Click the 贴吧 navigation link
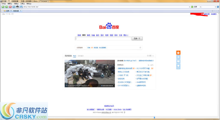 click(89, 35)
